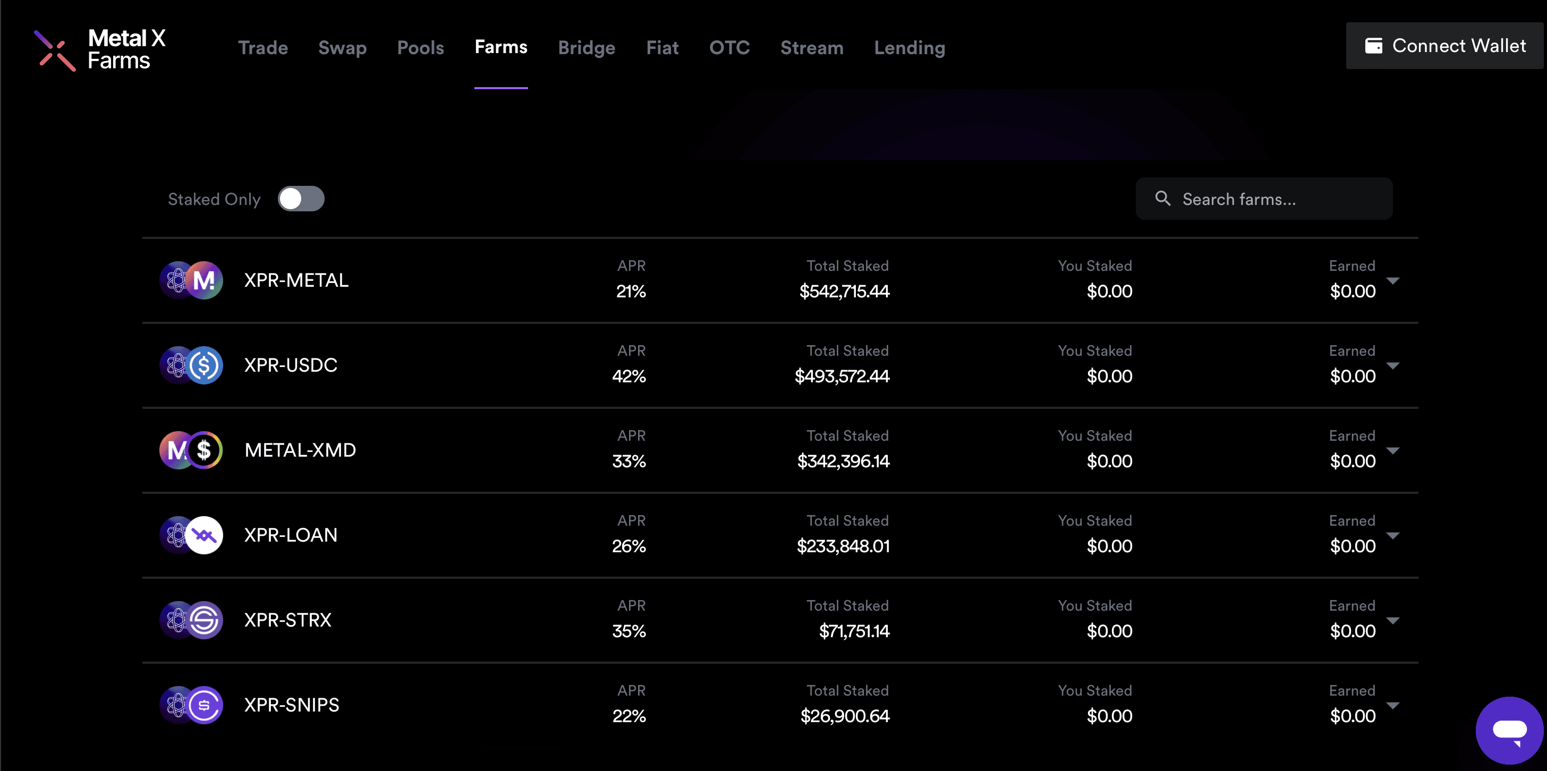1547x771 pixels.
Task: Open the Lending tab
Action: [909, 47]
